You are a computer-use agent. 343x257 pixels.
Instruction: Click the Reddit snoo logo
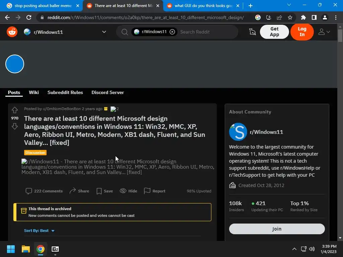coord(12,32)
